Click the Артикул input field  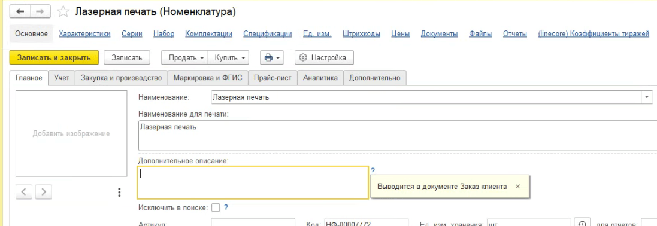point(253,222)
